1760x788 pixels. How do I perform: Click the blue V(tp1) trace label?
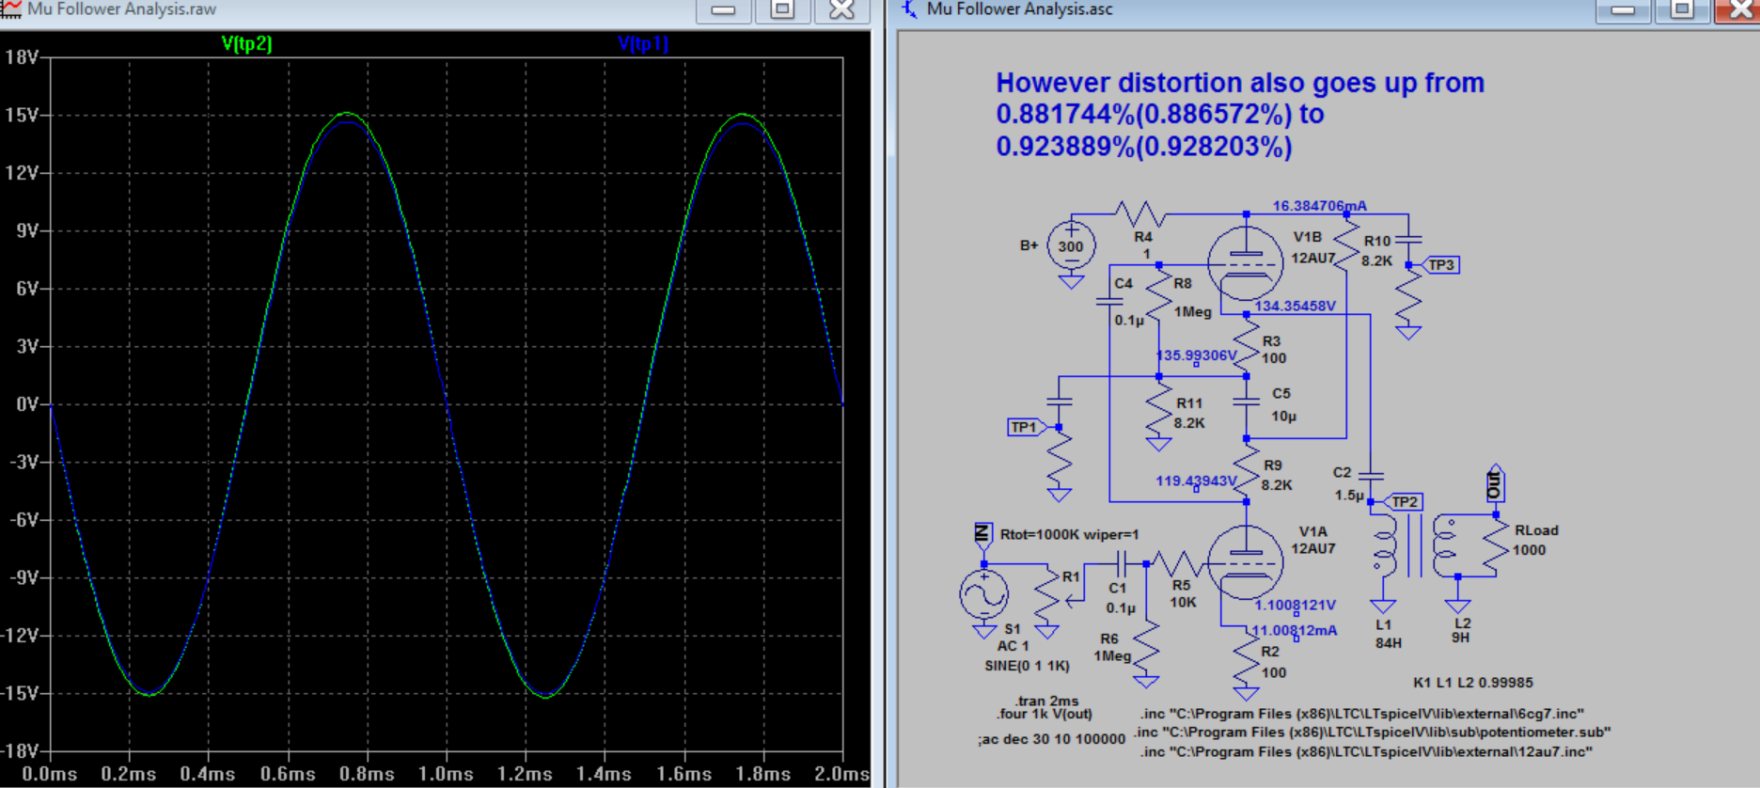point(643,43)
